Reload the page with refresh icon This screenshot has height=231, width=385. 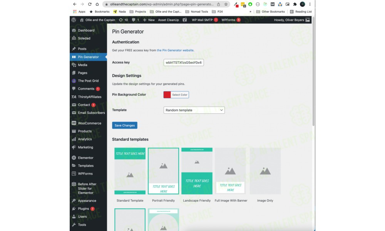90,4
